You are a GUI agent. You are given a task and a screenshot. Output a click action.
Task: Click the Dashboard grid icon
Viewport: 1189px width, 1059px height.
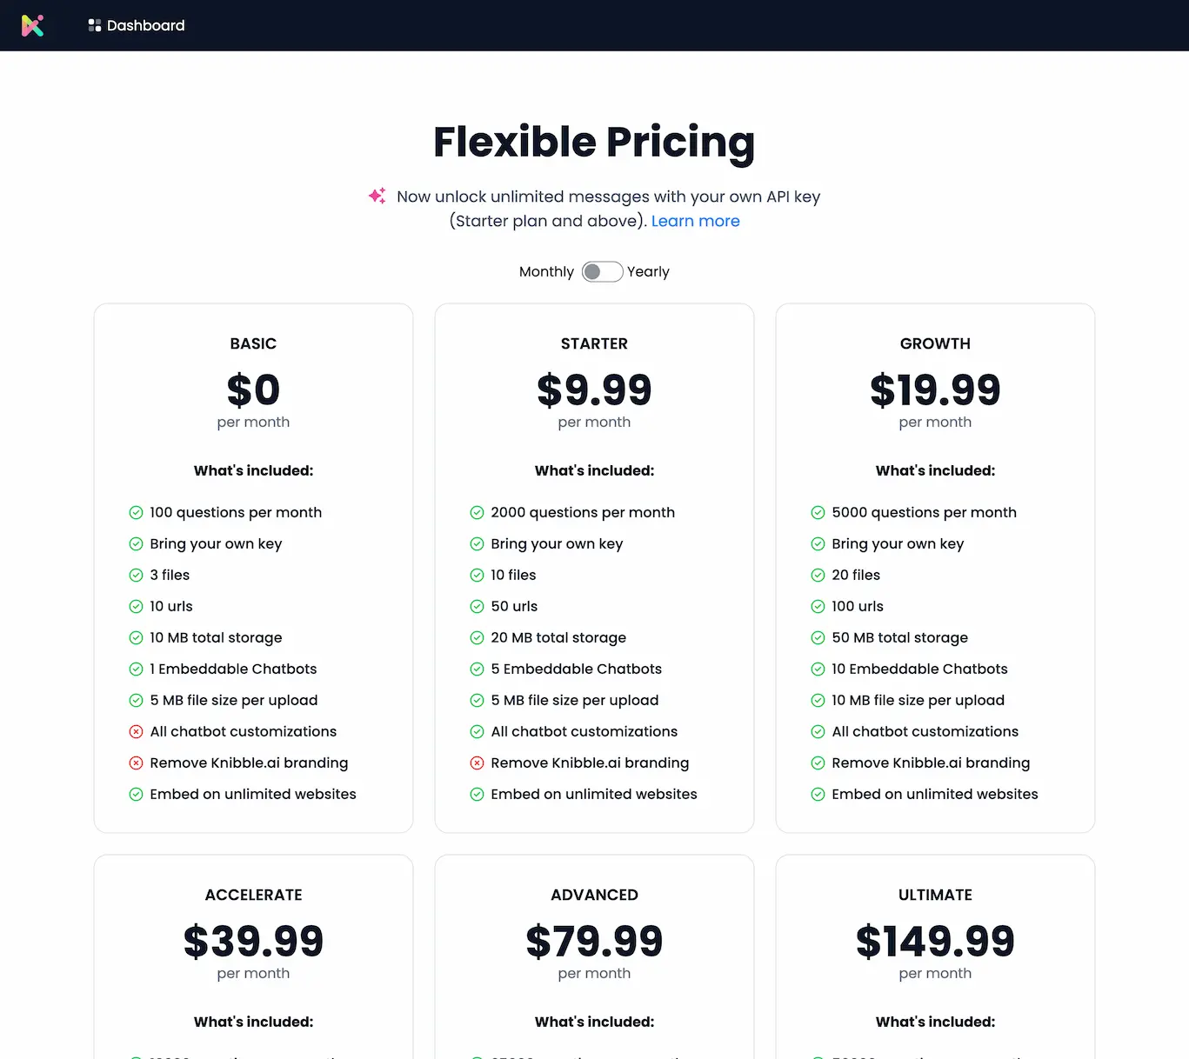coord(94,25)
